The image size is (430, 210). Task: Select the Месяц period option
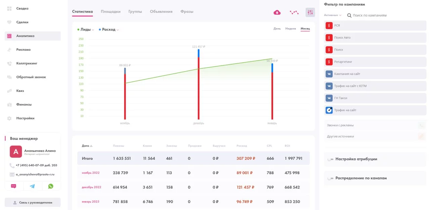point(305,29)
